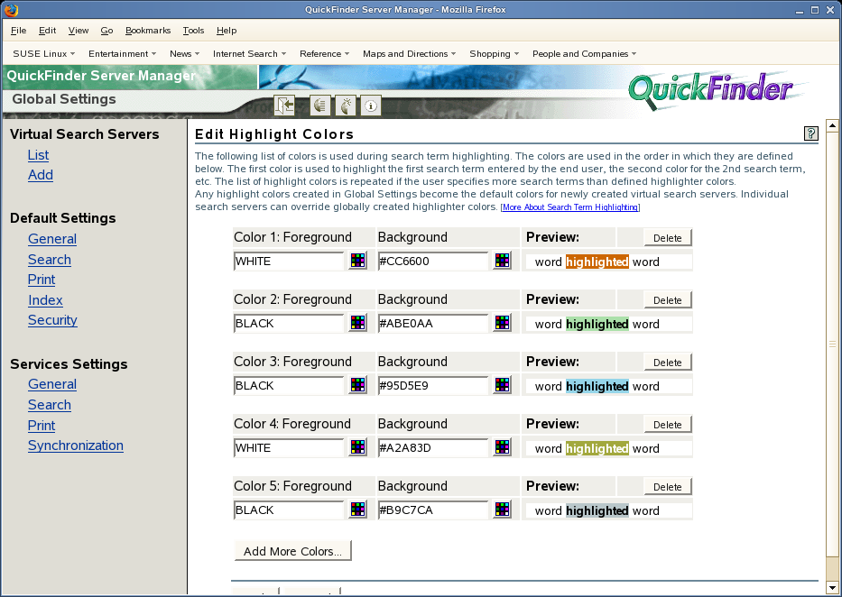Open the File menu
The image size is (842, 597).
point(18,31)
